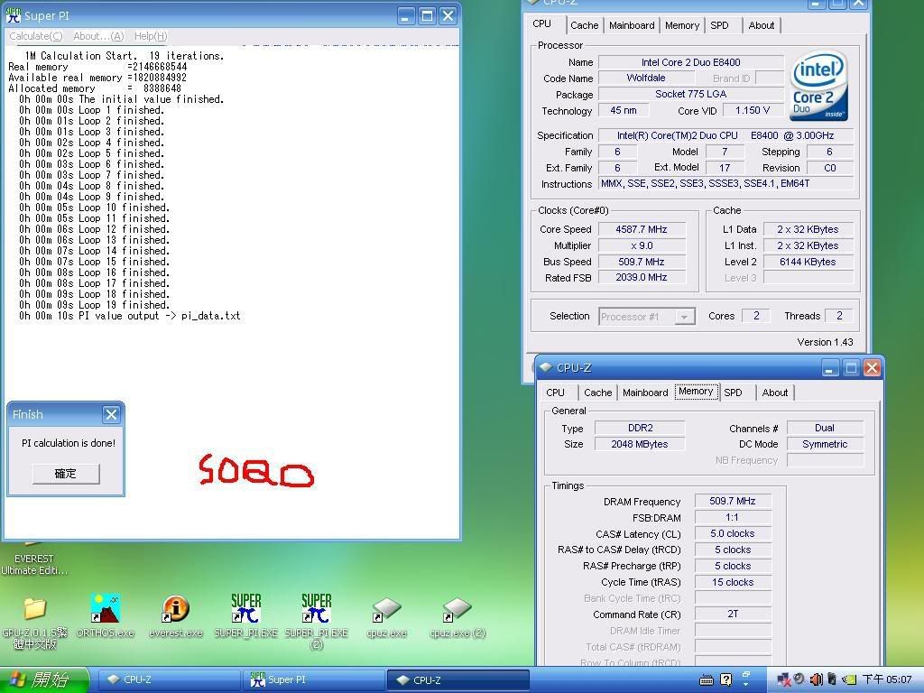The width and height of the screenshot is (924, 693).
Task: Maximize the Super PI window
Action: [427, 15]
